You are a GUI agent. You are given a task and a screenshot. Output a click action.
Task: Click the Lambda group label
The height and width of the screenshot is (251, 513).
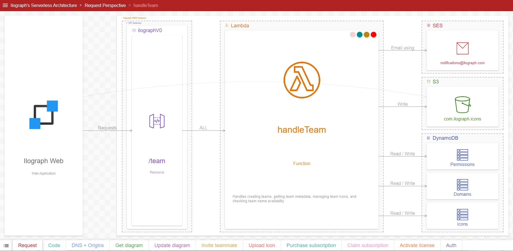point(240,26)
